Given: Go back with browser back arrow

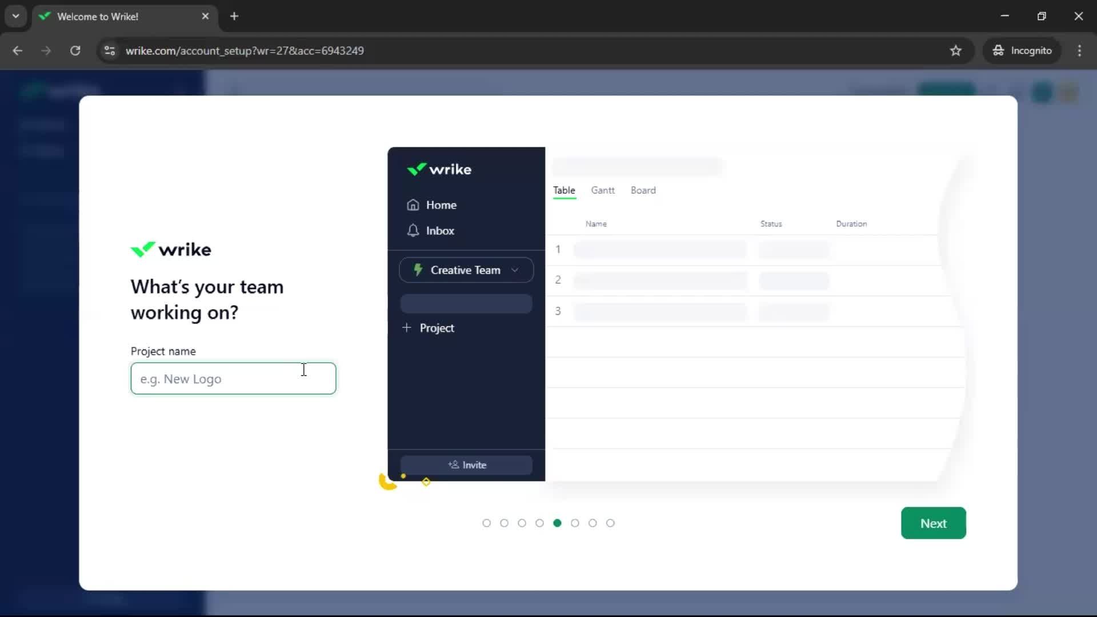Looking at the screenshot, I should coord(17,50).
